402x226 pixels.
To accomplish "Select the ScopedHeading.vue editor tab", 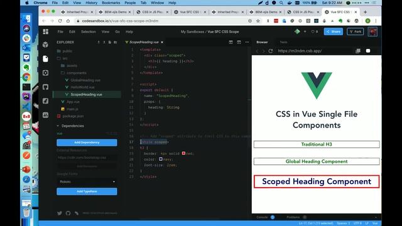I will 144,42.
